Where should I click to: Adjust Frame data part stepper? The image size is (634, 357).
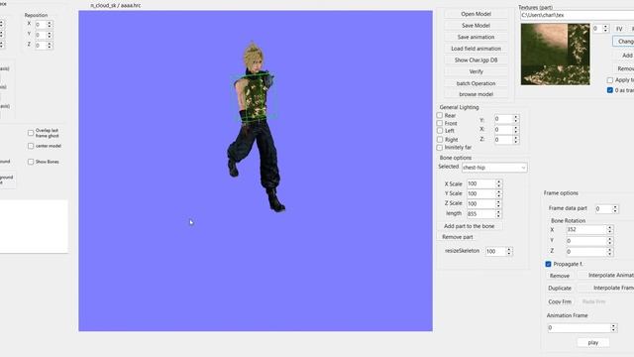pos(615,209)
